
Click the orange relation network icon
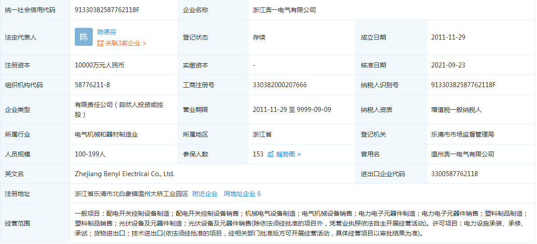[100, 44]
